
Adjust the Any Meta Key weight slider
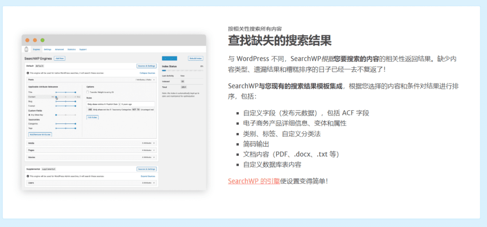[x=66, y=115]
